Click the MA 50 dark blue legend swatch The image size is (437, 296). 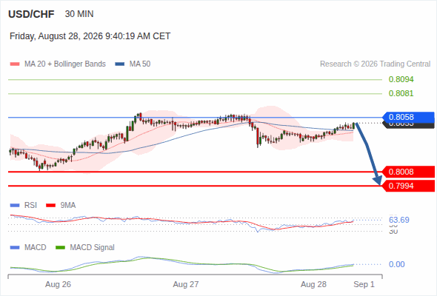point(120,64)
